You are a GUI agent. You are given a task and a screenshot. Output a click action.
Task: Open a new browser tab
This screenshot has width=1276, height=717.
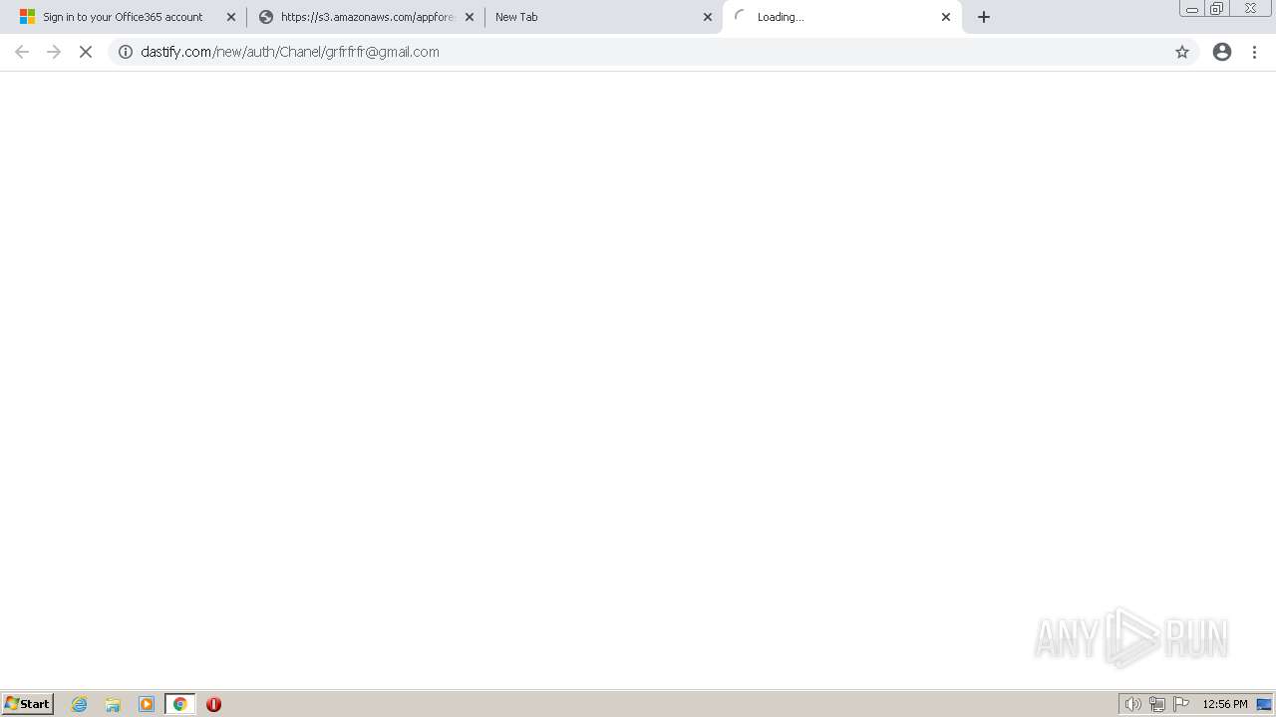pyautogui.click(x=984, y=17)
